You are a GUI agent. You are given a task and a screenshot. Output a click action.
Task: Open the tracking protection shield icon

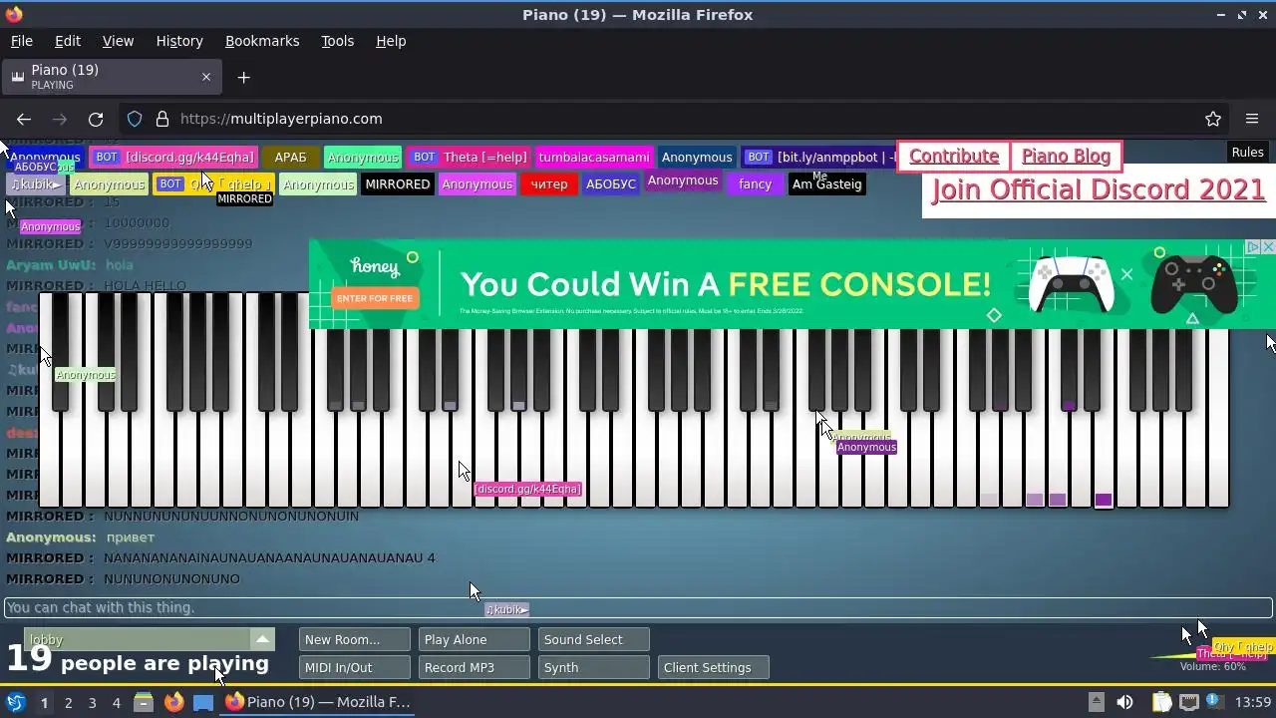(135, 119)
